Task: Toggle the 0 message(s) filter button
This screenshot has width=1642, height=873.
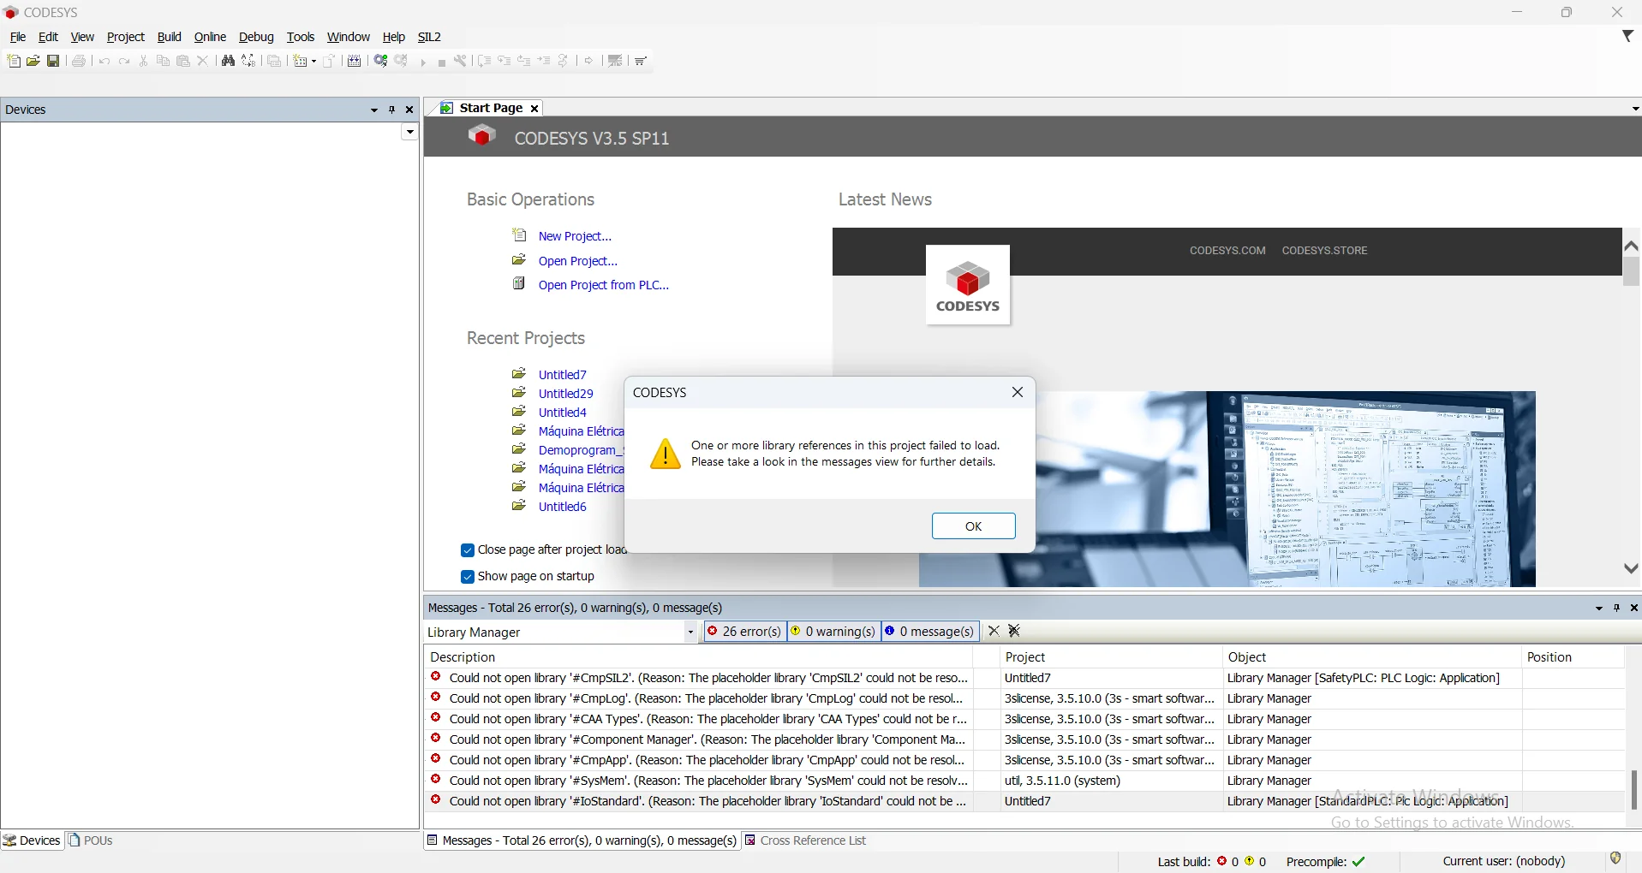Action: click(931, 632)
